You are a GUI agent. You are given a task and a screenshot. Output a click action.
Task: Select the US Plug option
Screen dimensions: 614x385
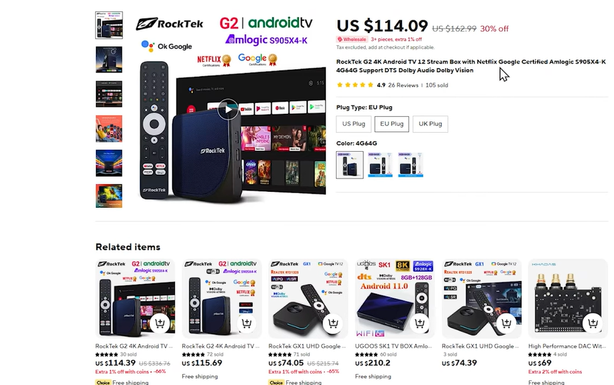pyautogui.click(x=354, y=124)
